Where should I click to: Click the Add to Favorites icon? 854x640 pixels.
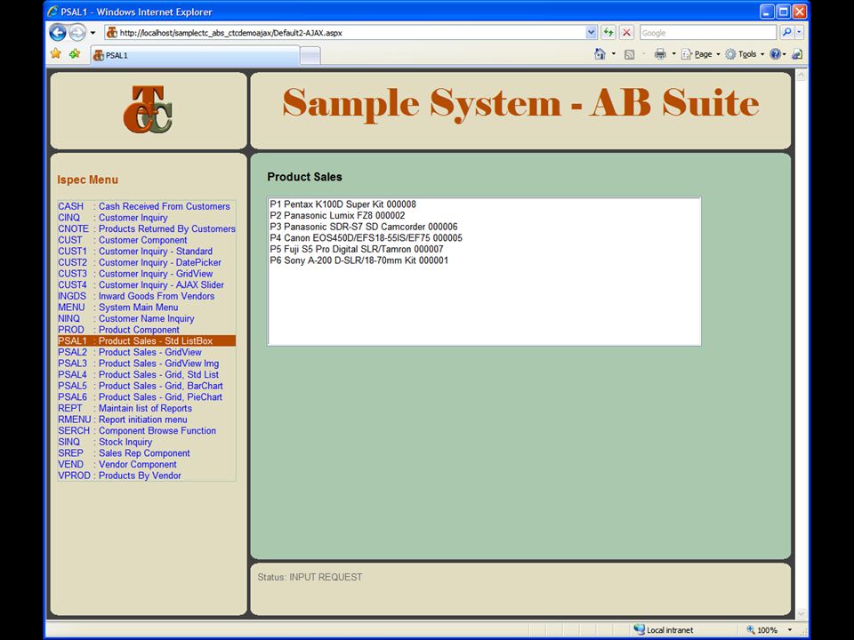point(75,54)
